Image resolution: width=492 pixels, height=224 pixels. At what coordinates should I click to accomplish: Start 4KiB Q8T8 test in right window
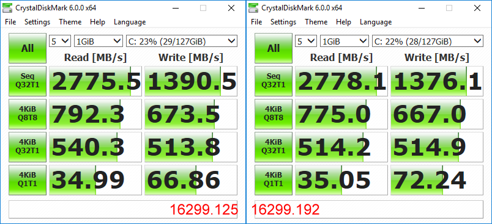tap(274, 114)
